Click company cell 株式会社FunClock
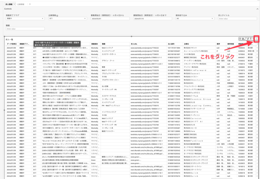This screenshot has width=260, height=179. [x=193, y=141]
